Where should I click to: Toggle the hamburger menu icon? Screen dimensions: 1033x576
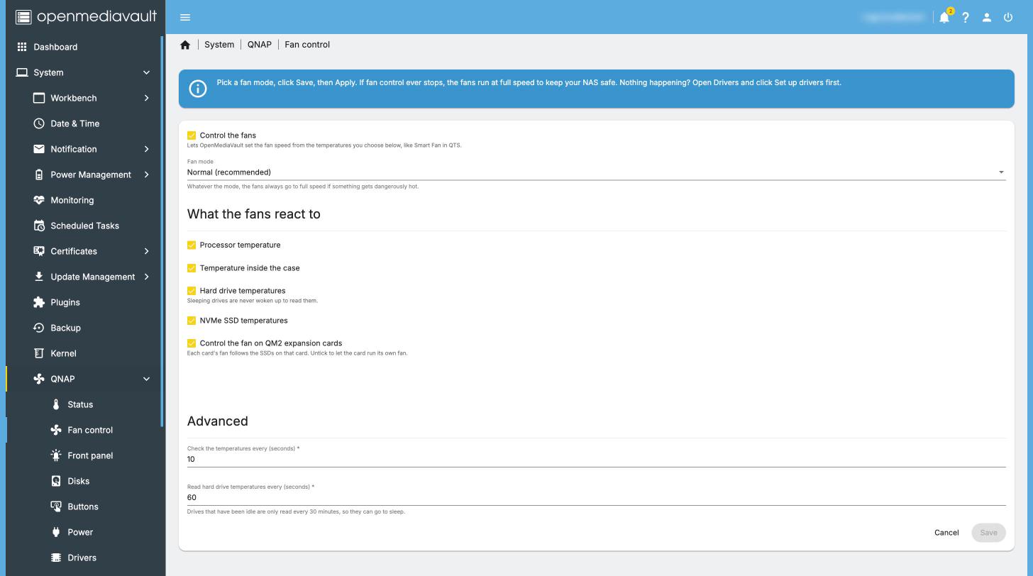point(185,18)
